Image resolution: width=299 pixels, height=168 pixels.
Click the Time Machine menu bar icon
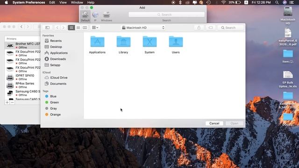click(209, 2)
